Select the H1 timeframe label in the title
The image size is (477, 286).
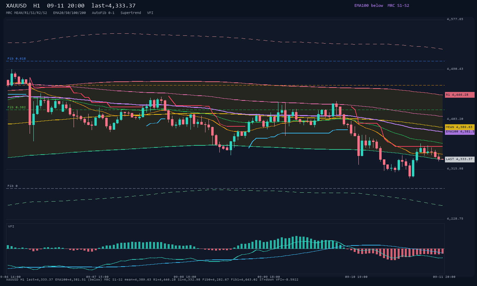(37, 6)
